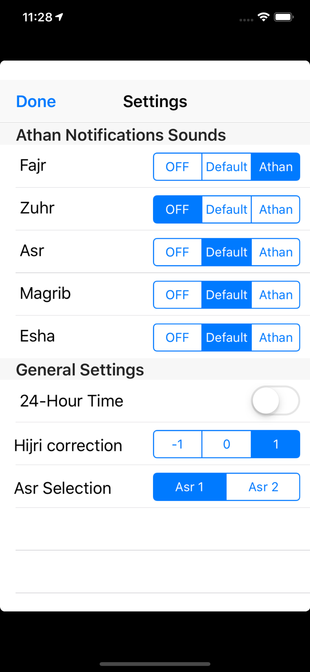
Task: Choose Athan sound for Asr
Action: click(276, 252)
